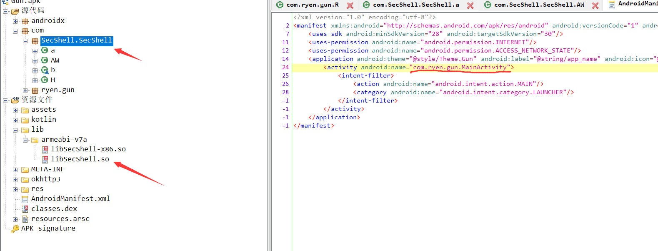Select the 资源文件 resources folder icon

click(15, 100)
